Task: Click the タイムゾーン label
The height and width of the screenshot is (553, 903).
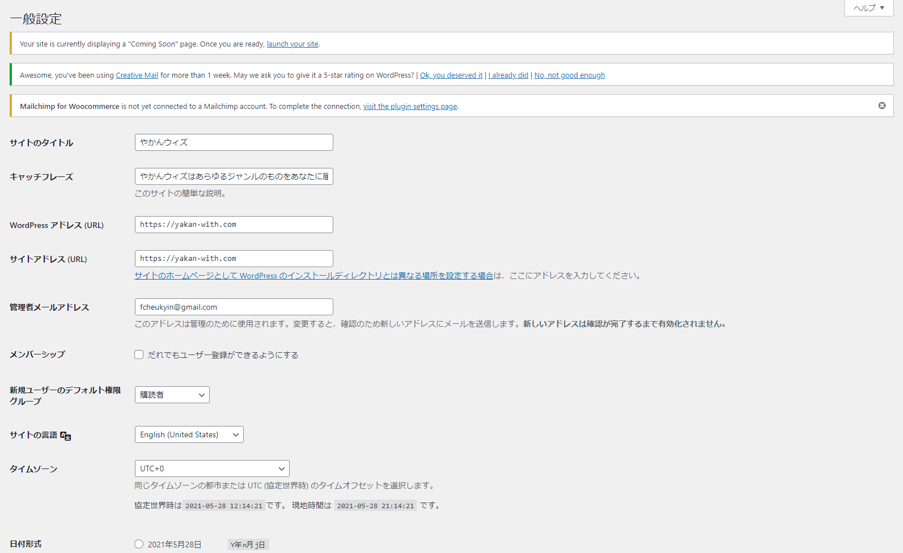Action: (33, 469)
